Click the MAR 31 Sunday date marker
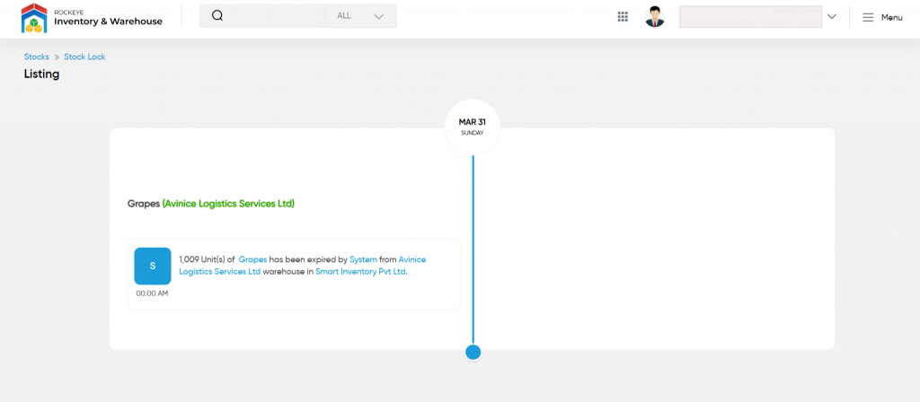Screen dimensions: 920x402 pyautogui.click(x=473, y=127)
